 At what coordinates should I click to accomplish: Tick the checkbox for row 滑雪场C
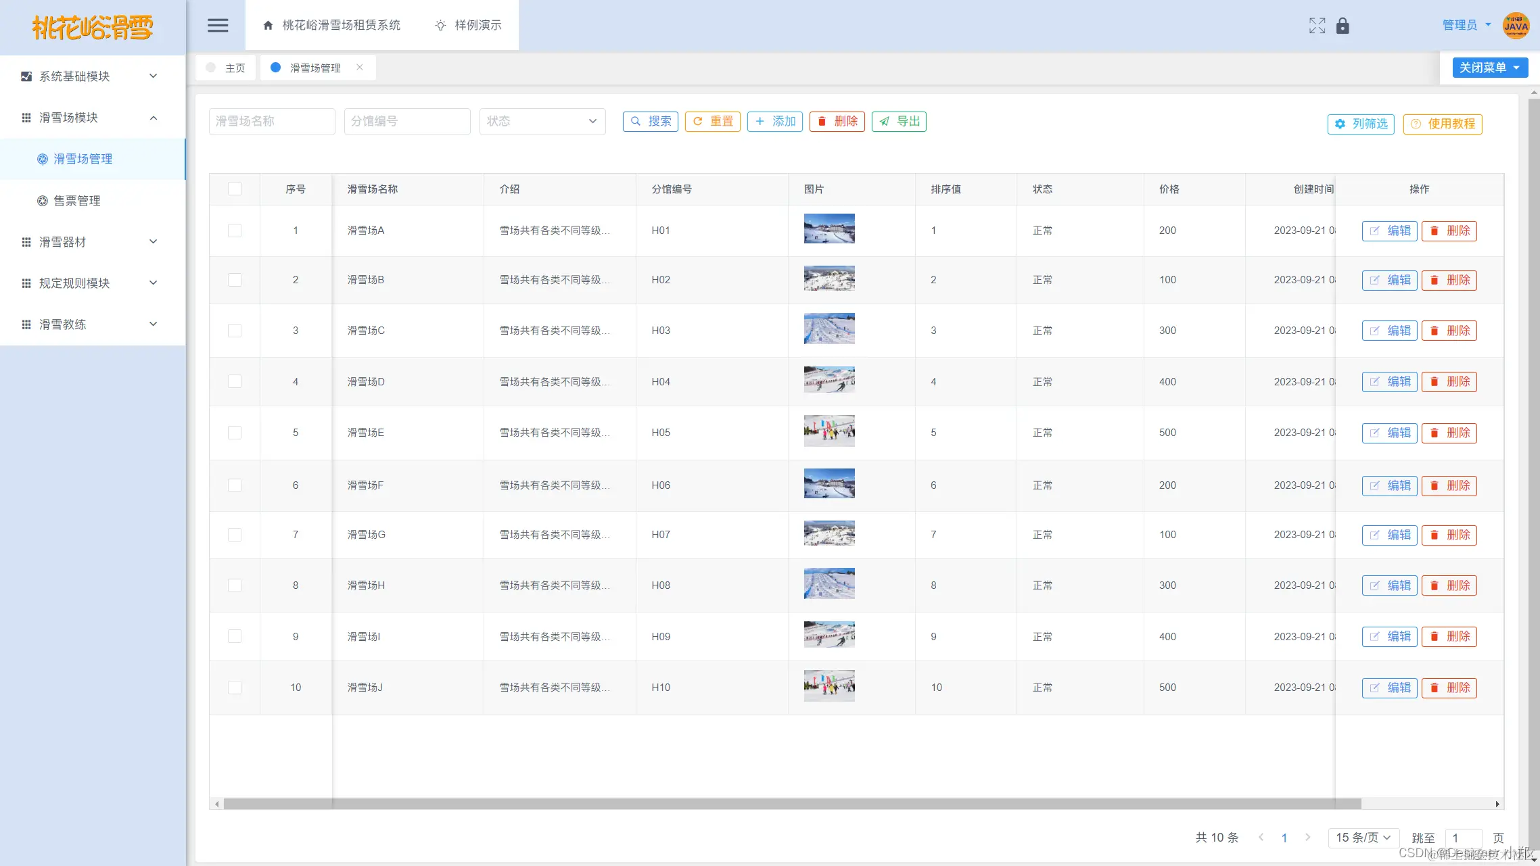click(235, 331)
